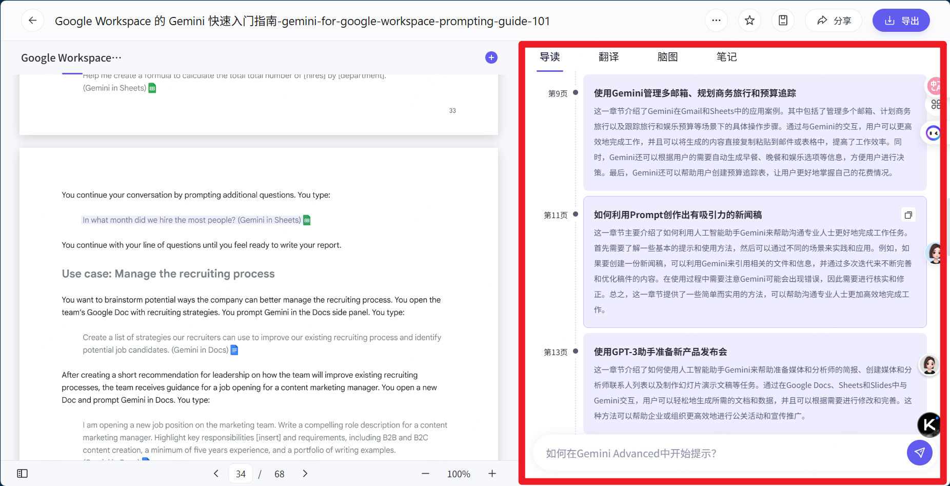Click the page number field showing 34
Screen dimensions: 950x486
click(x=241, y=474)
